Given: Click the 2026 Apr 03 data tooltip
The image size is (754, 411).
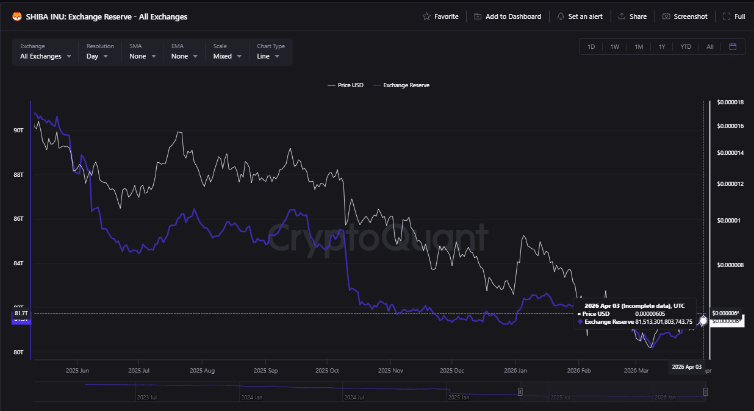Looking at the screenshot, I should point(635,314).
